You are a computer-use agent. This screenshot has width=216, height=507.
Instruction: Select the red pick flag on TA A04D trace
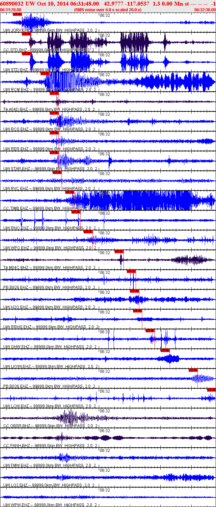click(x=54, y=93)
